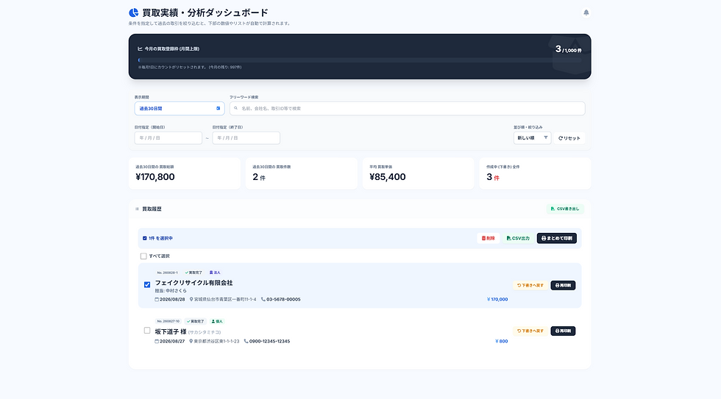
Task: Click the 作成中(下書き) 3件 card
Action: [x=535, y=173]
